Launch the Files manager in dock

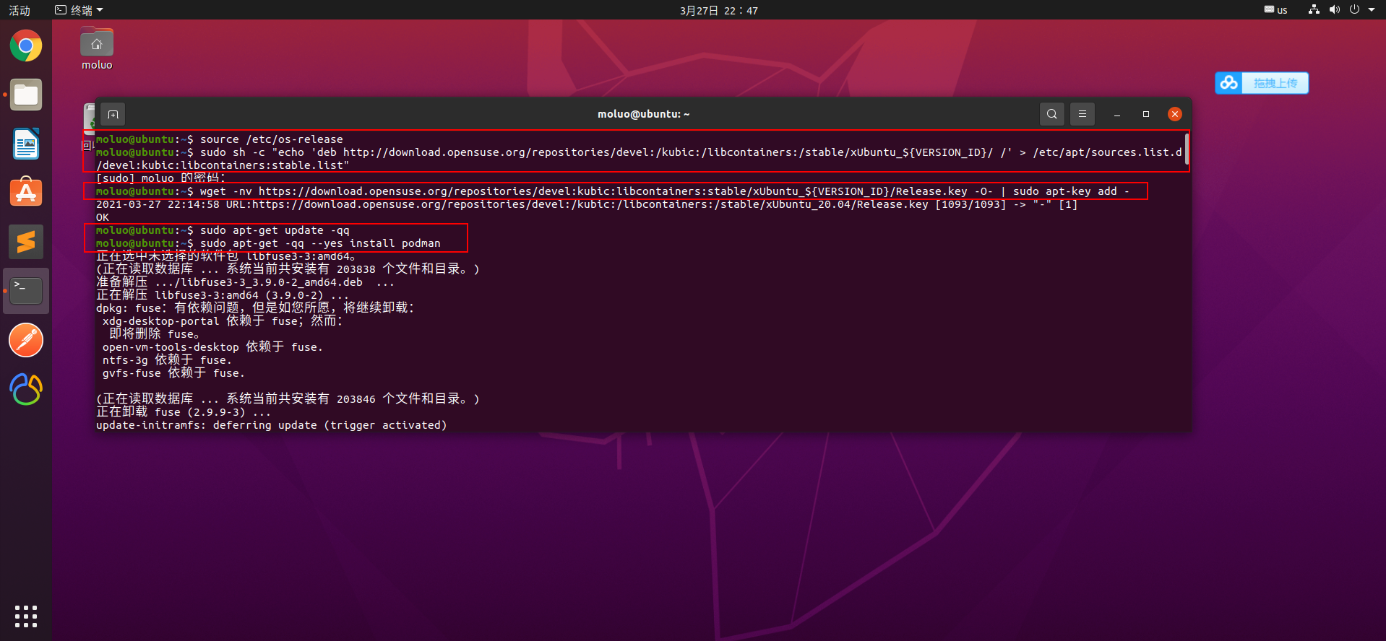point(26,95)
